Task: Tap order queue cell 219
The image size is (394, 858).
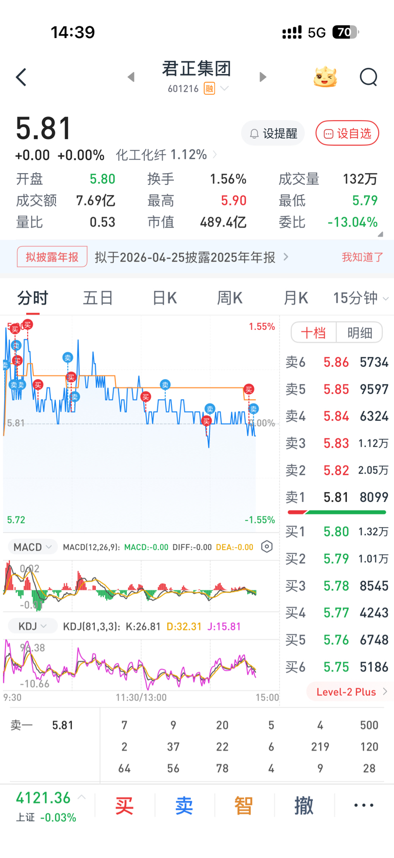Action: [x=320, y=747]
